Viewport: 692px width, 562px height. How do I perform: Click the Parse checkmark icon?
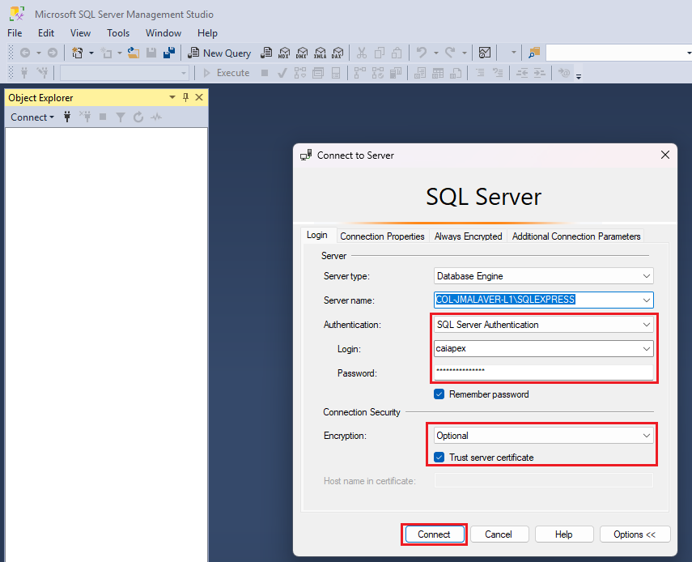[x=282, y=73]
